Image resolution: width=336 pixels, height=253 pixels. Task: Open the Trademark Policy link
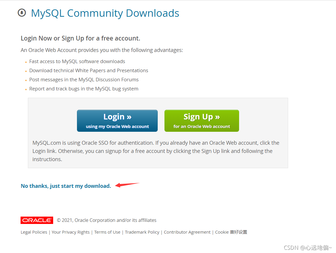click(x=142, y=232)
